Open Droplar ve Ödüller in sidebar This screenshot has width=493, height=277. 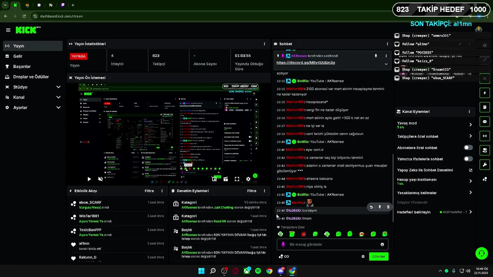tap(33, 77)
